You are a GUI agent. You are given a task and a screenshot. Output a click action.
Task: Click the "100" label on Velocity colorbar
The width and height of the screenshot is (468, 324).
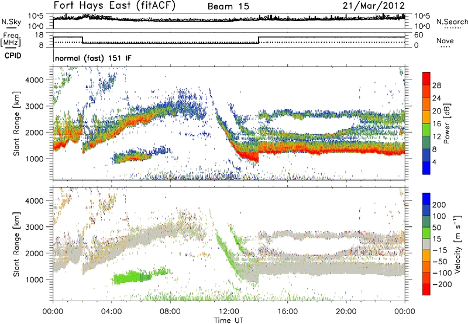(439, 216)
